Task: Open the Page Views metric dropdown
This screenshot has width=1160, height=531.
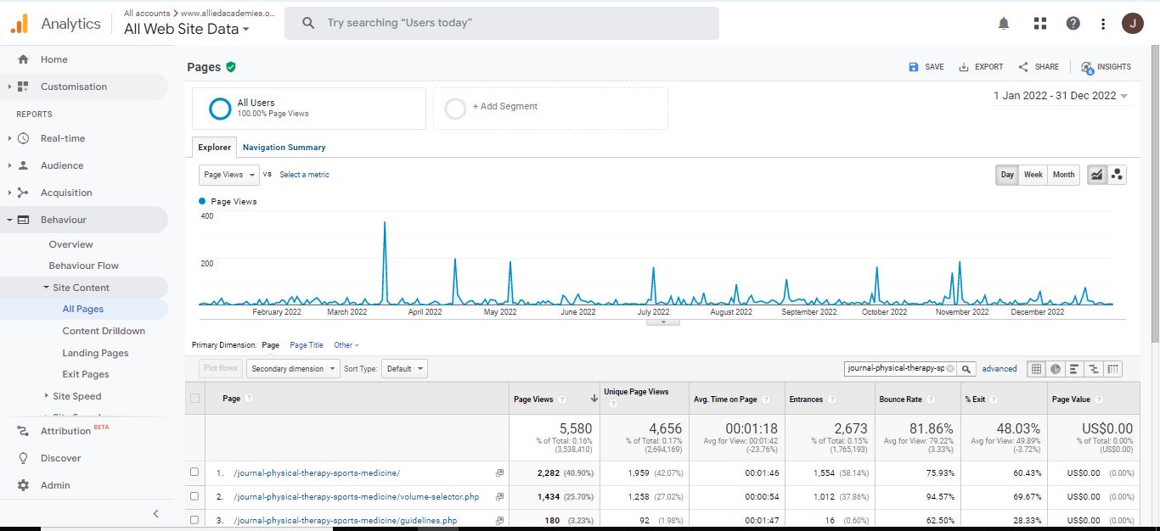Action: click(228, 175)
